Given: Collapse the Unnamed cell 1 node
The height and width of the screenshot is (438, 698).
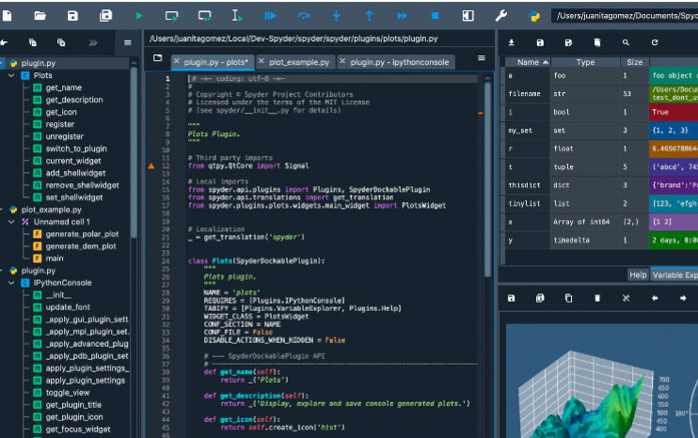Looking at the screenshot, I should pyautogui.click(x=12, y=222).
